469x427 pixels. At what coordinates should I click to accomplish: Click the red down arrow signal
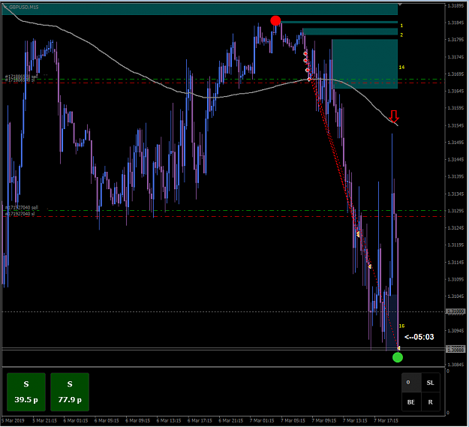click(394, 116)
